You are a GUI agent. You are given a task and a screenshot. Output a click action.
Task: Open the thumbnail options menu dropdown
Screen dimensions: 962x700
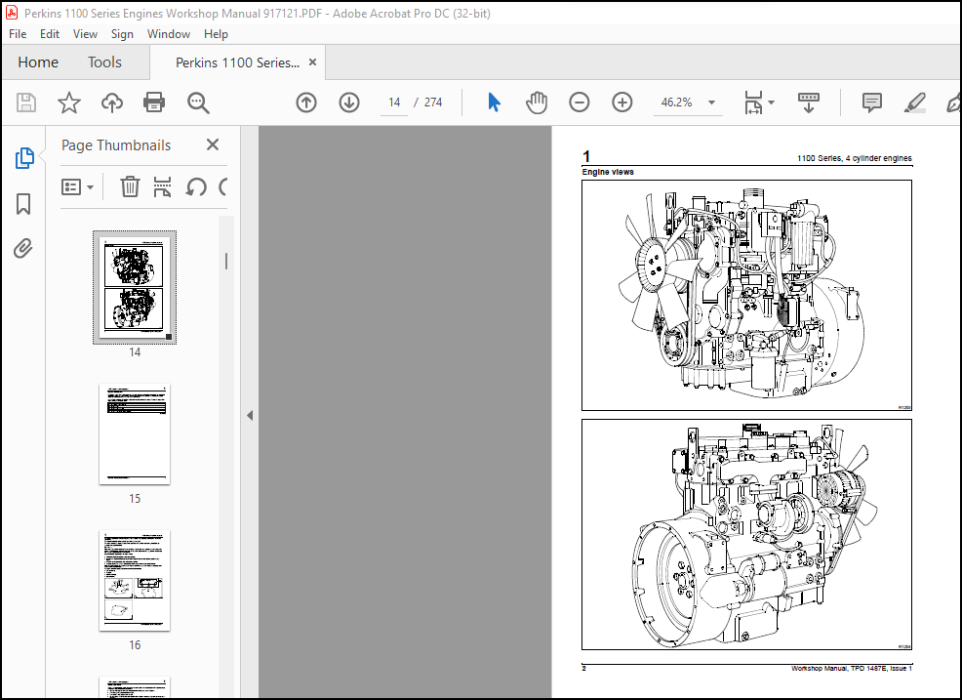pyautogui.click(x=77, y=186)
